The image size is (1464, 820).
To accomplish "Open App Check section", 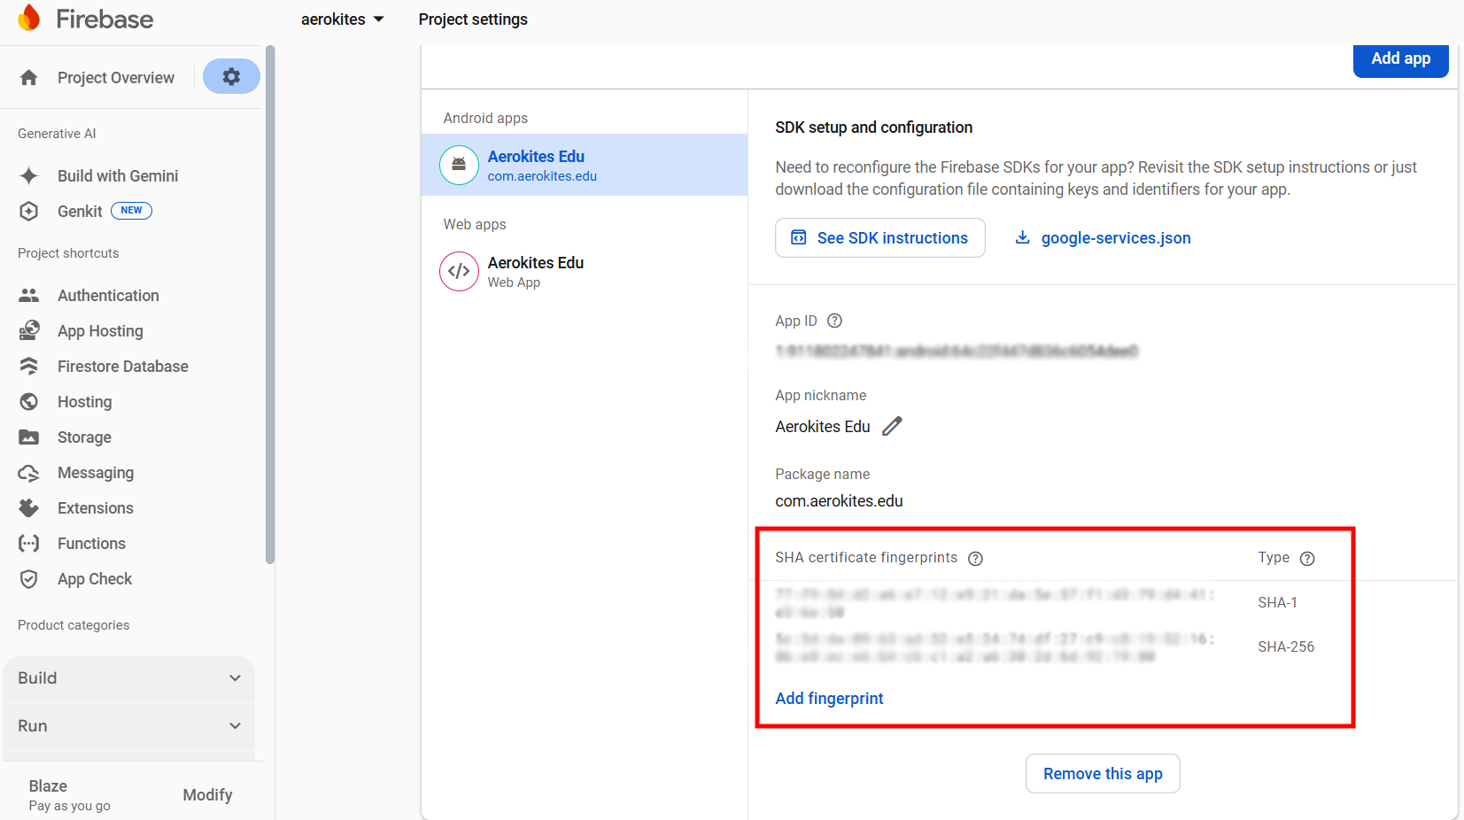I will (95, 578).
